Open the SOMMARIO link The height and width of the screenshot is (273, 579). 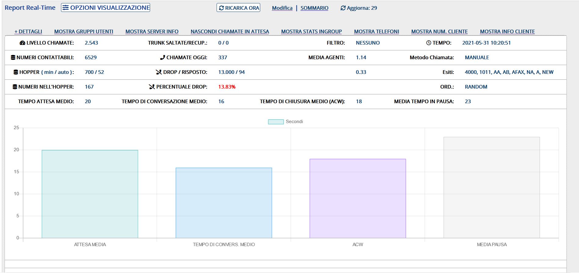315,8
